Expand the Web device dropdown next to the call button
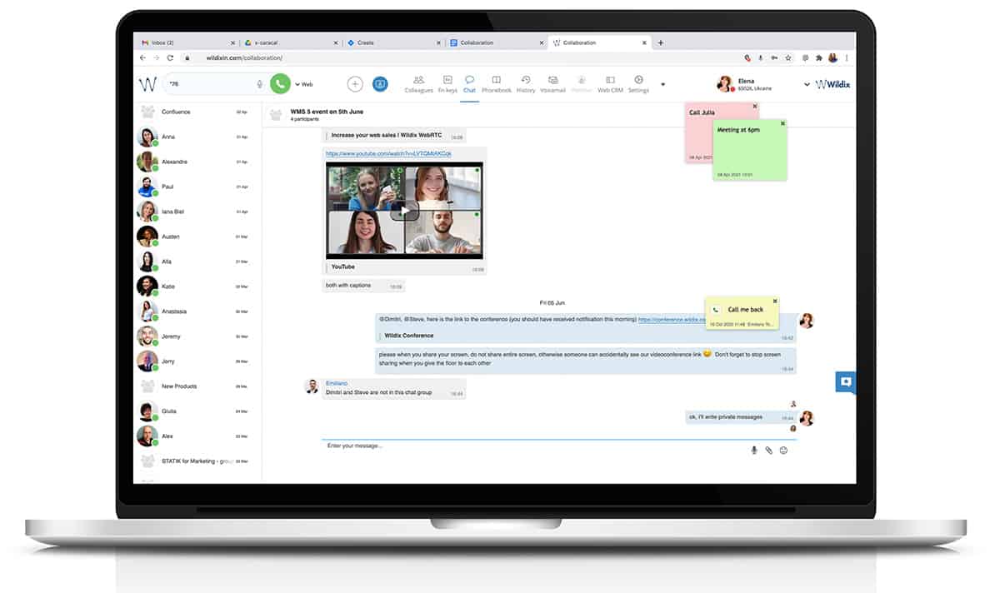The width and height of the screenshot is (1000, 593). (x=303, y=84)
